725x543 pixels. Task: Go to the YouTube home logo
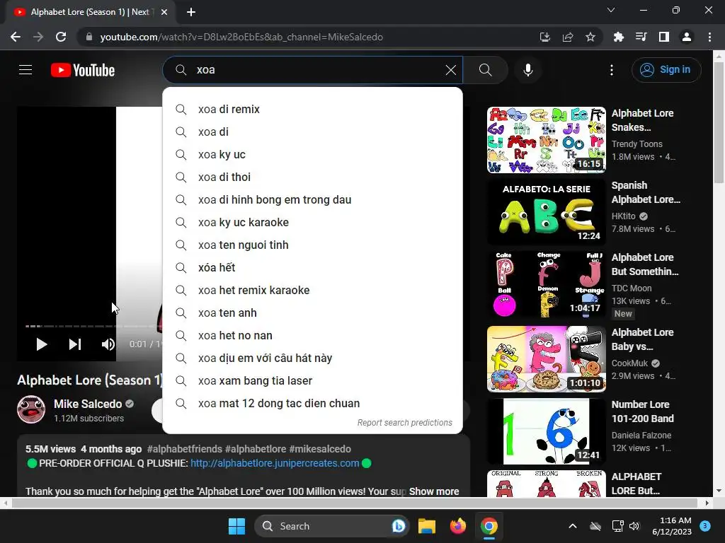click(83, 70)
